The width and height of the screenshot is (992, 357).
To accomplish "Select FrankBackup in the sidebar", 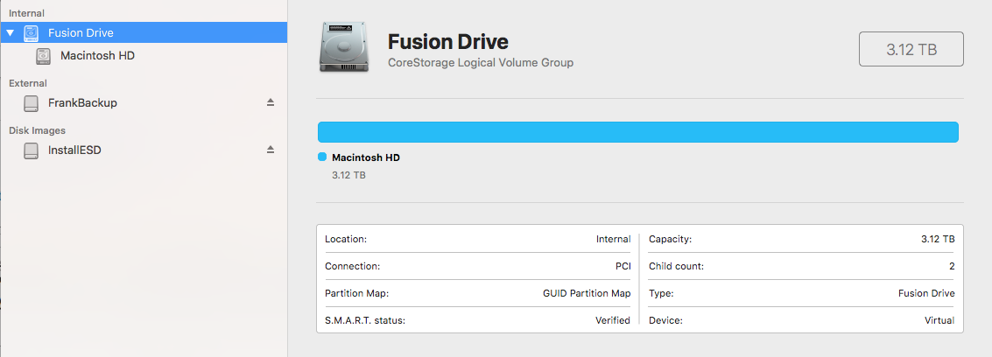I will click(x=82, y=103).
